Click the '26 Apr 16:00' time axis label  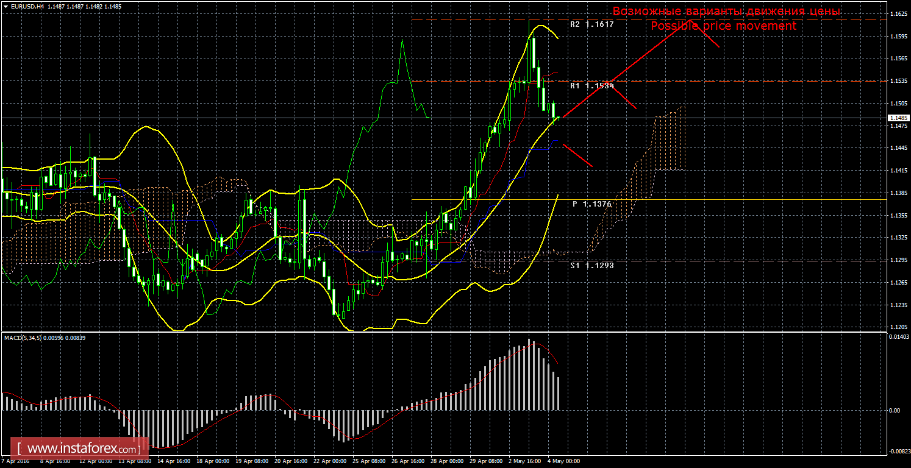pyautogui.click(x=408, y=461)
